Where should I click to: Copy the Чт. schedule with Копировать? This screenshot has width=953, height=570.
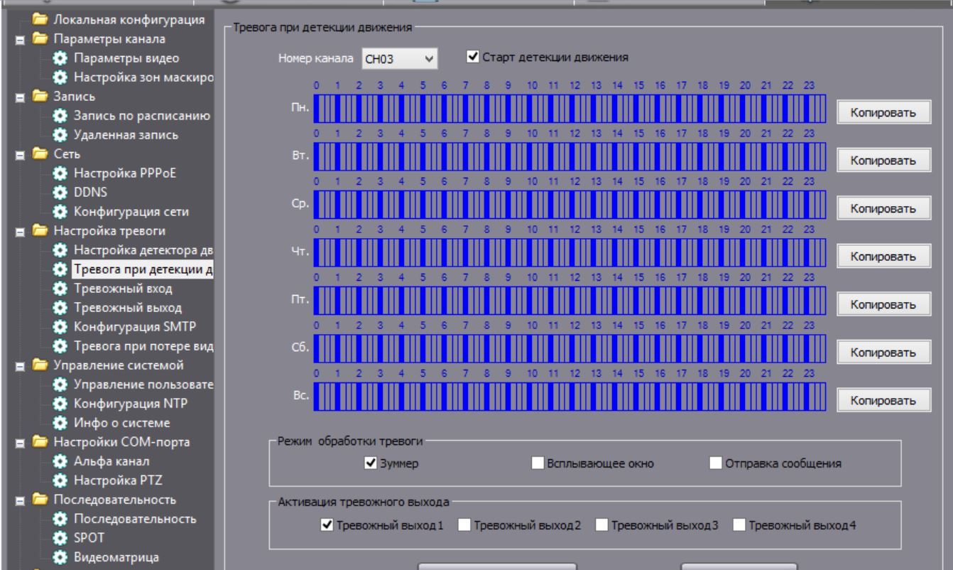tap(883, 256)
